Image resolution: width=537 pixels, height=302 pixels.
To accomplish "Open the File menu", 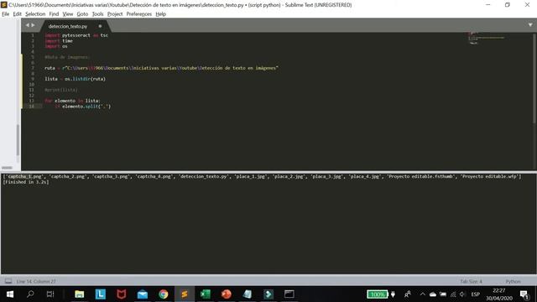I will pyautogui.click(x=6, y=14).
